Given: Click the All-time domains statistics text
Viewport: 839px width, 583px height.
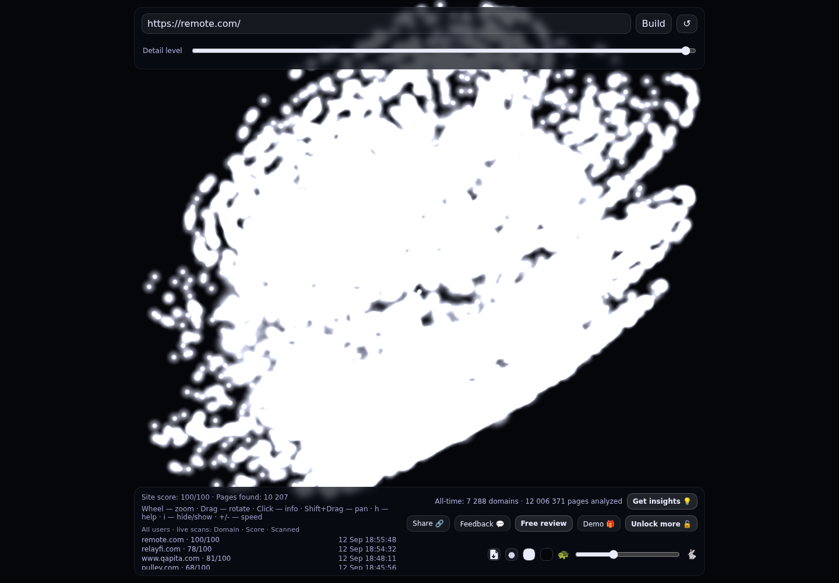Looking at the screenshot, I should click(528, 501).
